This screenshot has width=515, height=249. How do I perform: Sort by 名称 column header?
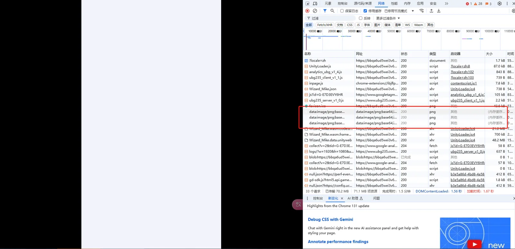click(329, 54)
